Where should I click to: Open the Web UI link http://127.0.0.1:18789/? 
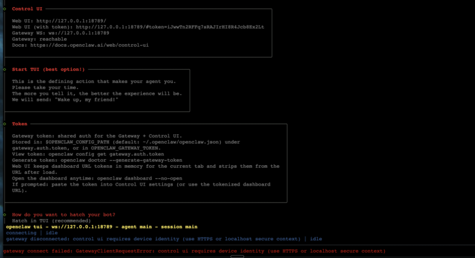71,21
